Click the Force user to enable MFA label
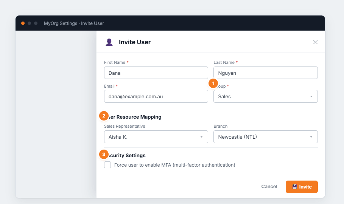Viewport: 344px width, 204px height. tap(174, 165)
